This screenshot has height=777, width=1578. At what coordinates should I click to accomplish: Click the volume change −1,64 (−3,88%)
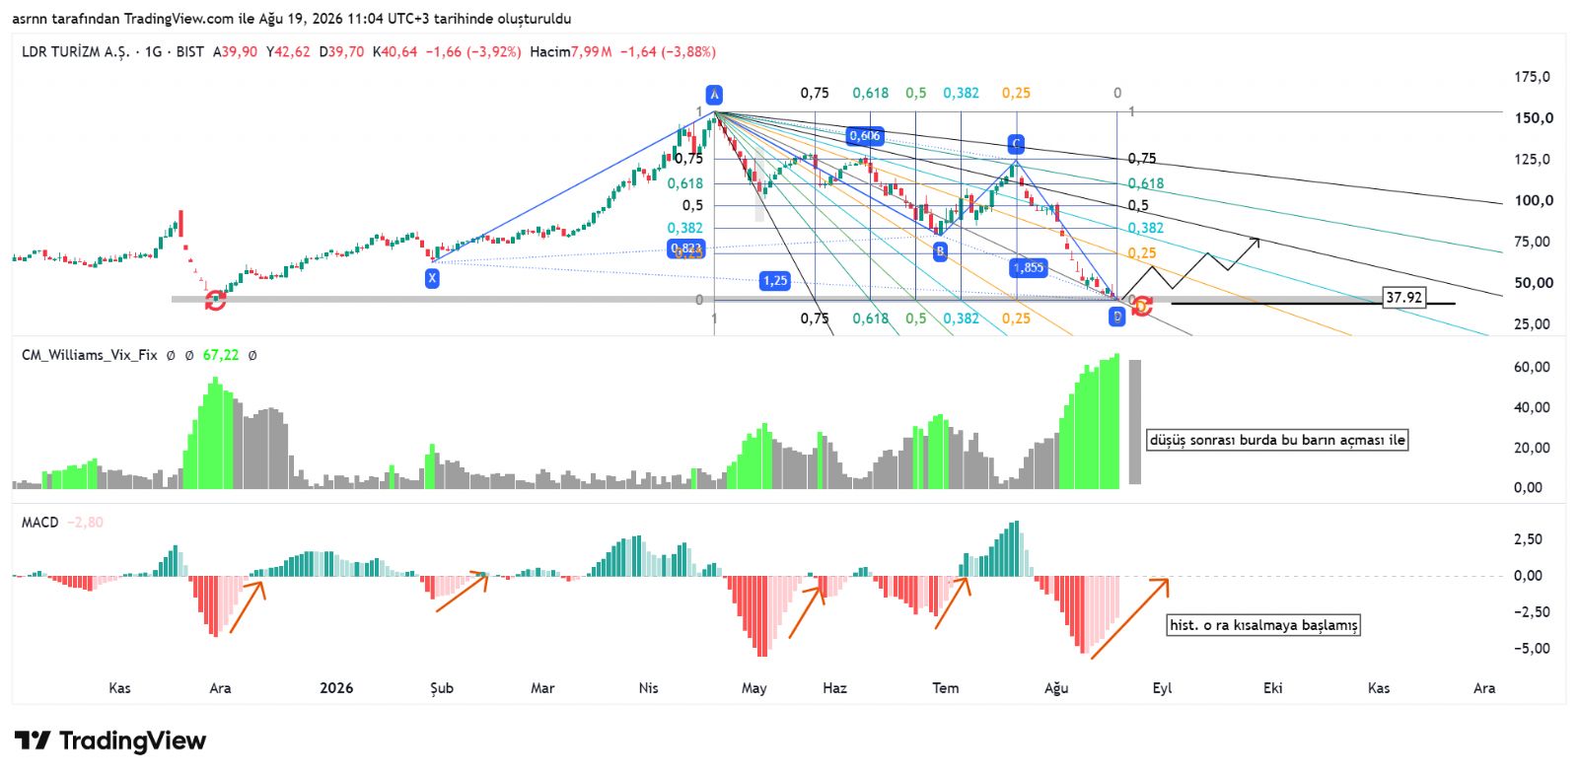[668, 51]
